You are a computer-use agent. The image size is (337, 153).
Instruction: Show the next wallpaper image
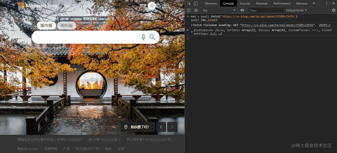172,127
